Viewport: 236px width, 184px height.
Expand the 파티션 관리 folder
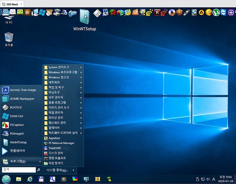63,118
